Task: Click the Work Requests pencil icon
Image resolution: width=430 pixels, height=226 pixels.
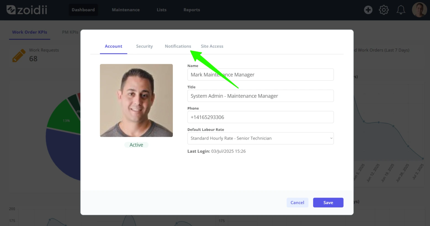Action: point(19,56)
